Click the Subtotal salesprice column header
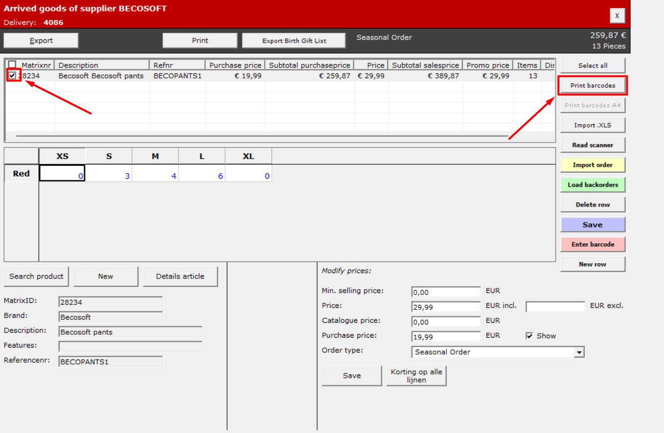Viewport: 664px width, 433px height. click(x=425, y=65)
